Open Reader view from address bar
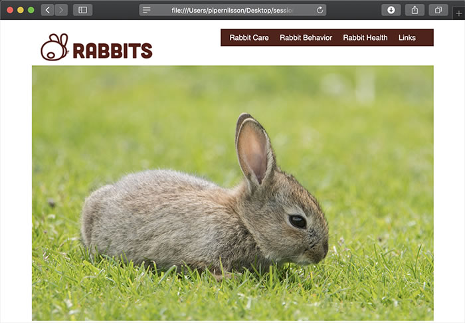The image size is (465, 323). tap(147, 10)
